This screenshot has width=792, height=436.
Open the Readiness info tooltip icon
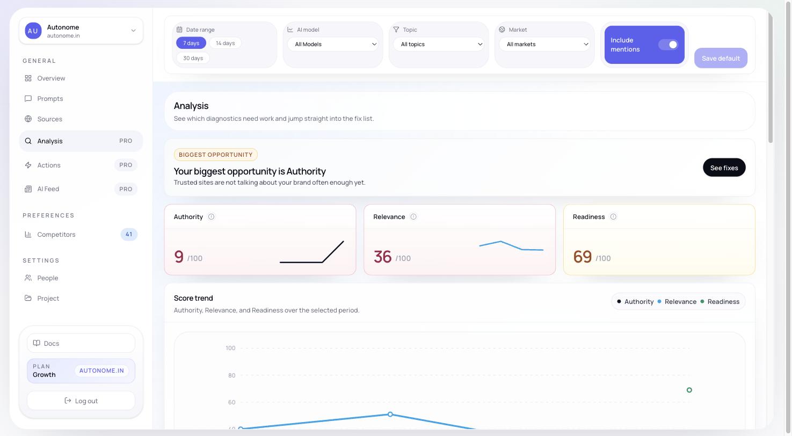pos(613,217)
